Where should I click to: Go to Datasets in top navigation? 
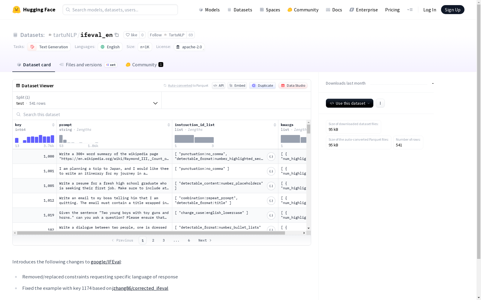point(240,10)
